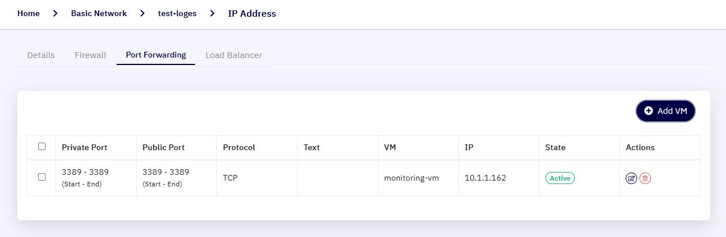726x237 pixels.
Task: Go to Home in breadcrumb
Action: (x=28, y=13)
